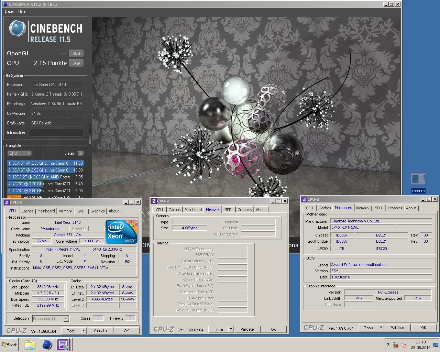
Task: Switch to SPD tab in right CPU-Z window
Action: [x=378, y=208]
